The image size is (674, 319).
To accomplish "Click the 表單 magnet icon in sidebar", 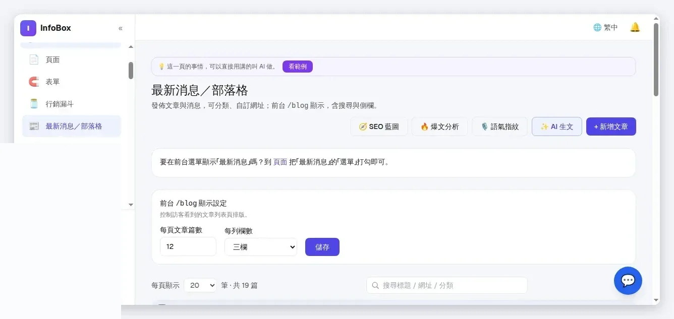I will click(x=34, y=82).
